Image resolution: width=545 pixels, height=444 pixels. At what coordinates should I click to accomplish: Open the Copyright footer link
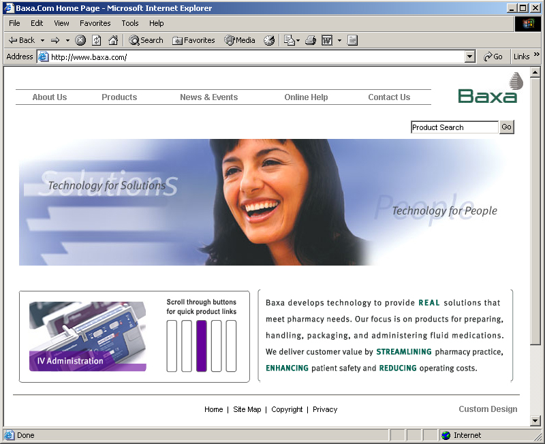287,409
